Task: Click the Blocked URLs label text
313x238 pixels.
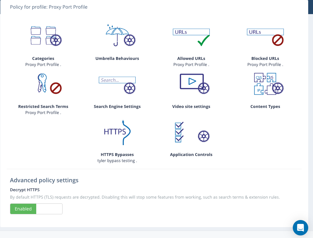Action: tap(265, 59)
